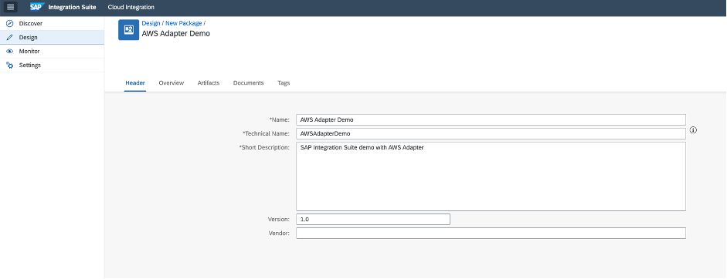Open Design in the sidebar
Image resolution: width=727 pixels, height=279 pixels.
pos(52,38)
